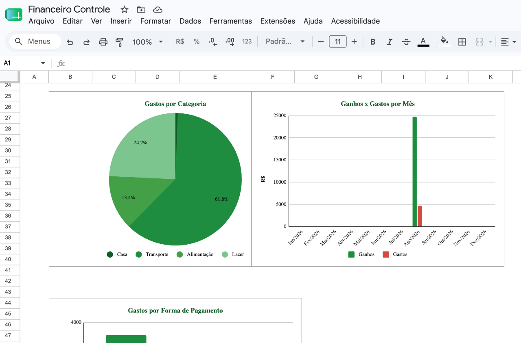This screenshot has height=343, width=521.
Task: Toggle italic formatting
Action: [x=390, y=41]
